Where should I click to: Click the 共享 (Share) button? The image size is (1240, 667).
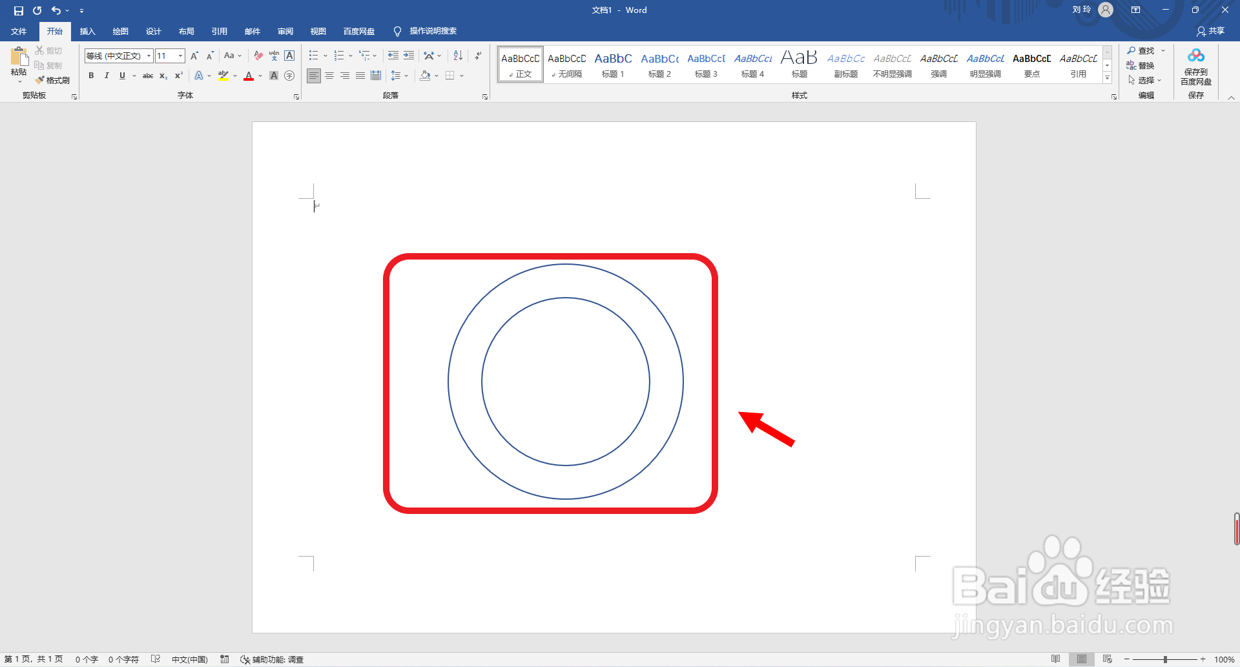[1210, 31]
